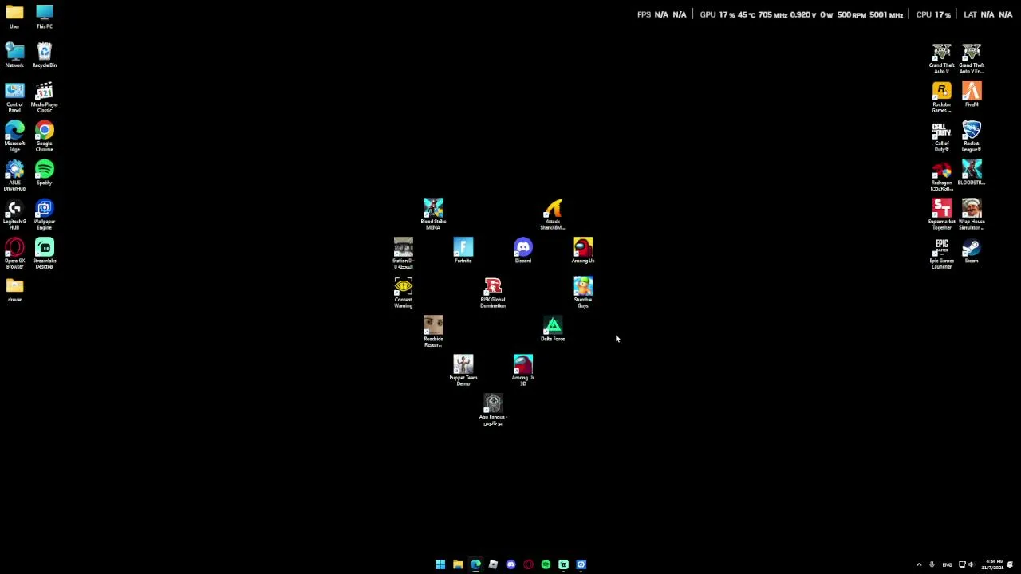Select the Control Panel shortcut
Viewport: 1021px width, 574px height.
14,97
